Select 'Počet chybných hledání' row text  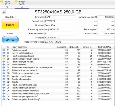point(22,62)
